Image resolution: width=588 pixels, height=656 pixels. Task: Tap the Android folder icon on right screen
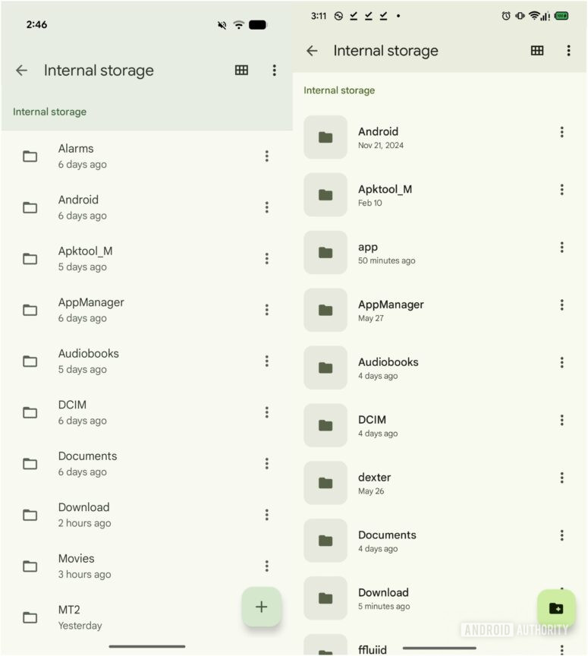coord(325,137)
